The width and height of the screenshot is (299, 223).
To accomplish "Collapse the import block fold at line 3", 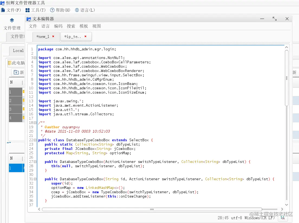I will click(35, 58).
